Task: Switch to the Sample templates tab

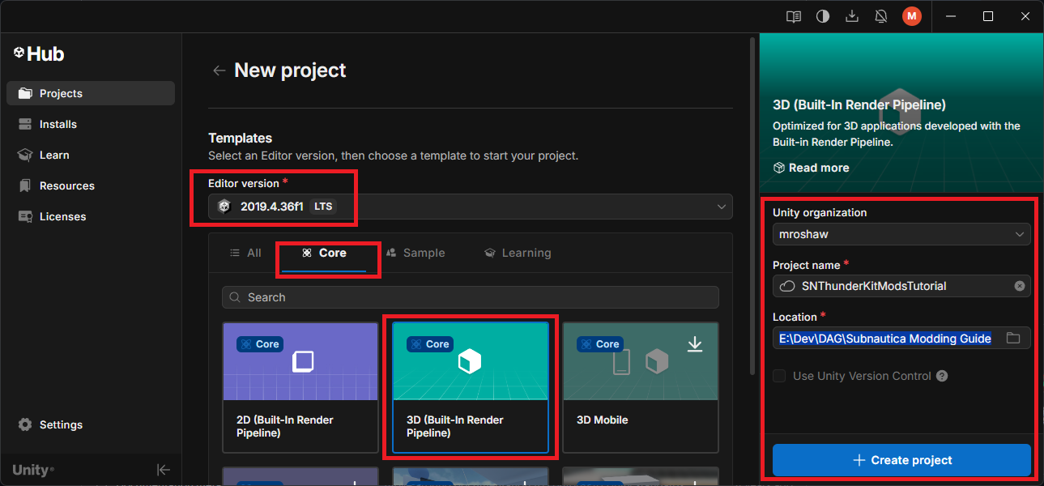Action: point(415,253)
